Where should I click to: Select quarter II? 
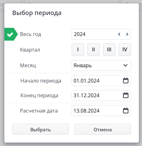(x=94, y=50)
